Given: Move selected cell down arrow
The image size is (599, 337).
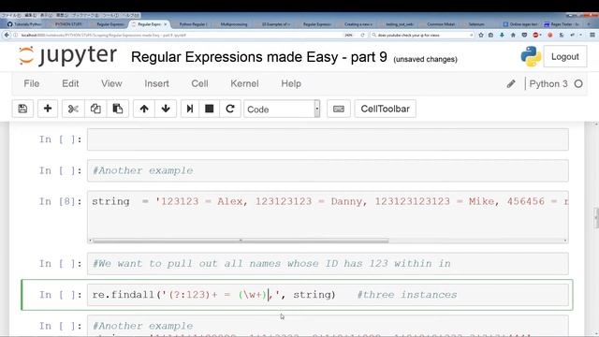Looking at the screenshot, I should (166, 109).
